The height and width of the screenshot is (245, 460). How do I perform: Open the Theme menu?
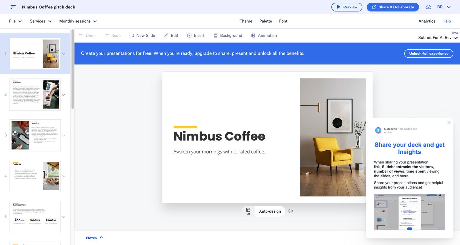[246, 21]
